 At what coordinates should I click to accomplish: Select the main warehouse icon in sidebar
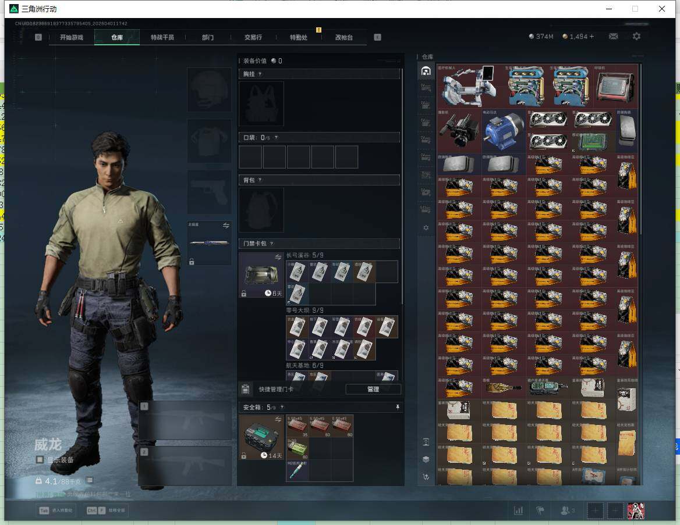(x=426, y=71)
